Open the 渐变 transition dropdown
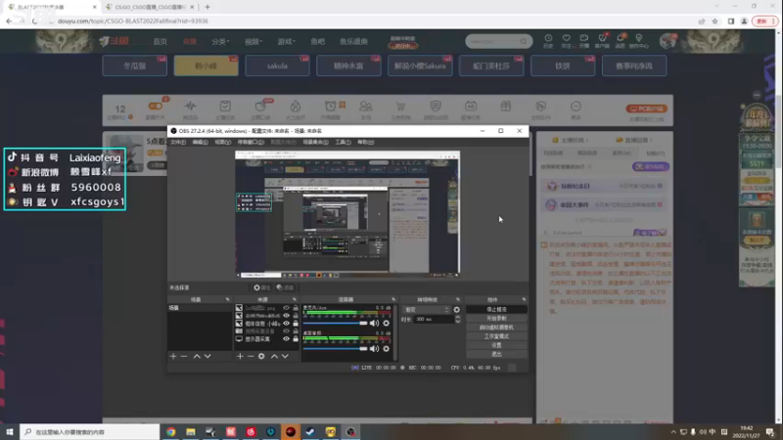783x440 pixels. pos(426,310)
